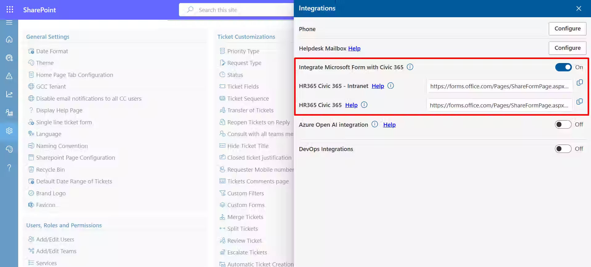Open Default Date Range of Tickets setting
The height and width of the screenshot is (267, 591).
(x=74, y=181)
